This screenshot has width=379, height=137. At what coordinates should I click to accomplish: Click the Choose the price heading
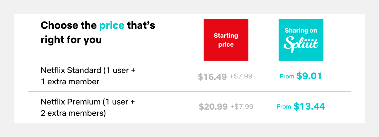[x=98, y=33]
